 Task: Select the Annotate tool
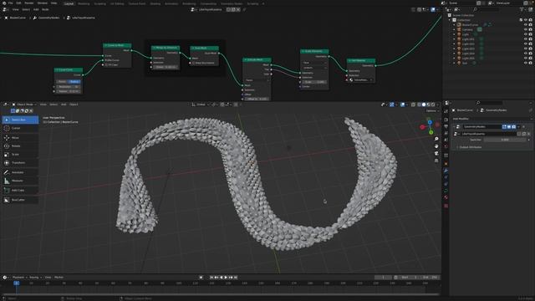(20, 172)
